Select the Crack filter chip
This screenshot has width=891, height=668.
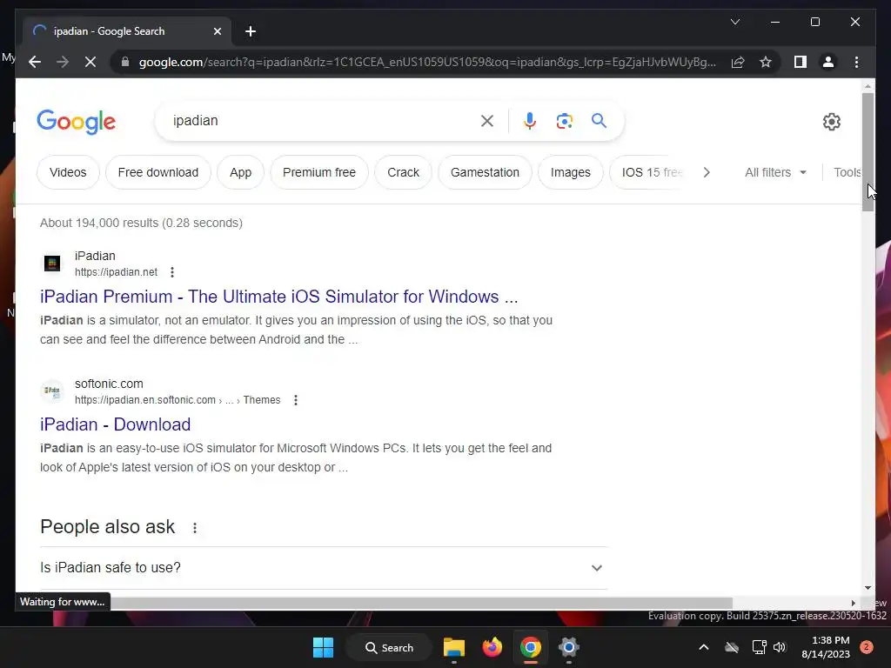pyautogui.click(x=404, y=172)
